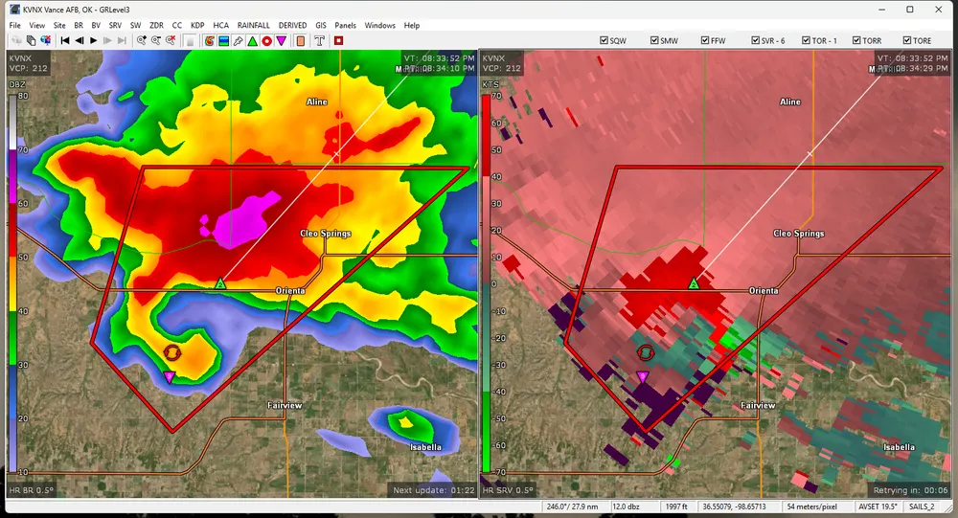
Task: Disable the FFW warnings checkbox
Action: pyautogui.click(x=706, y=41)
